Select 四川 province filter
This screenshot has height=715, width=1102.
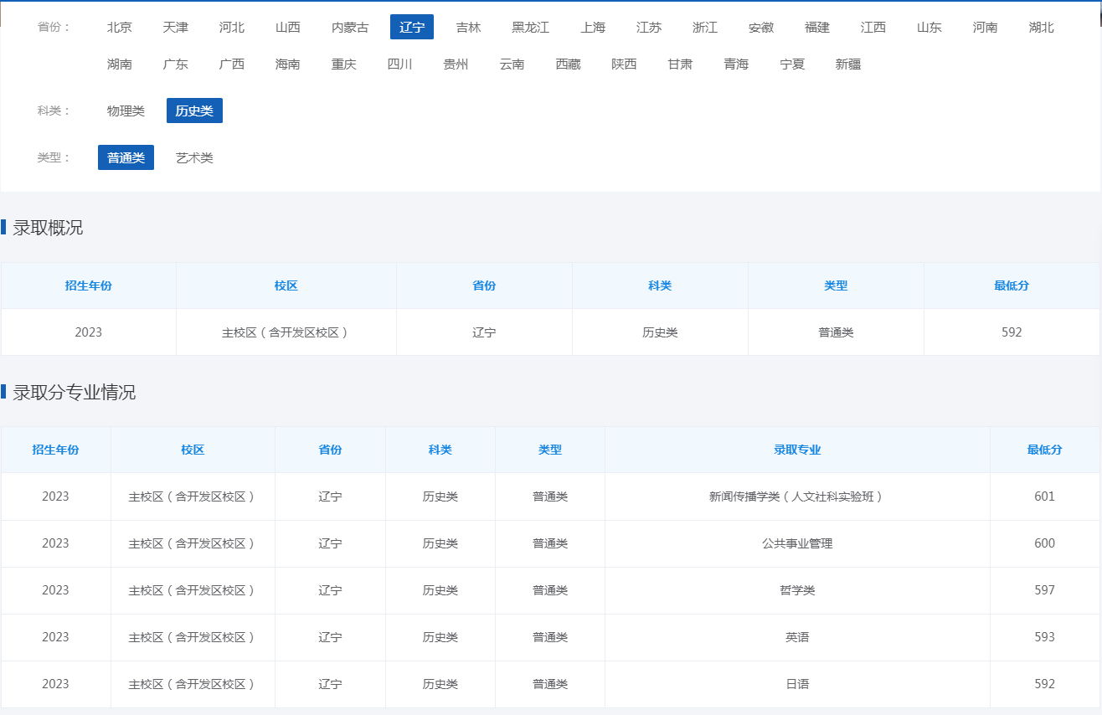(x=400, y=64)
